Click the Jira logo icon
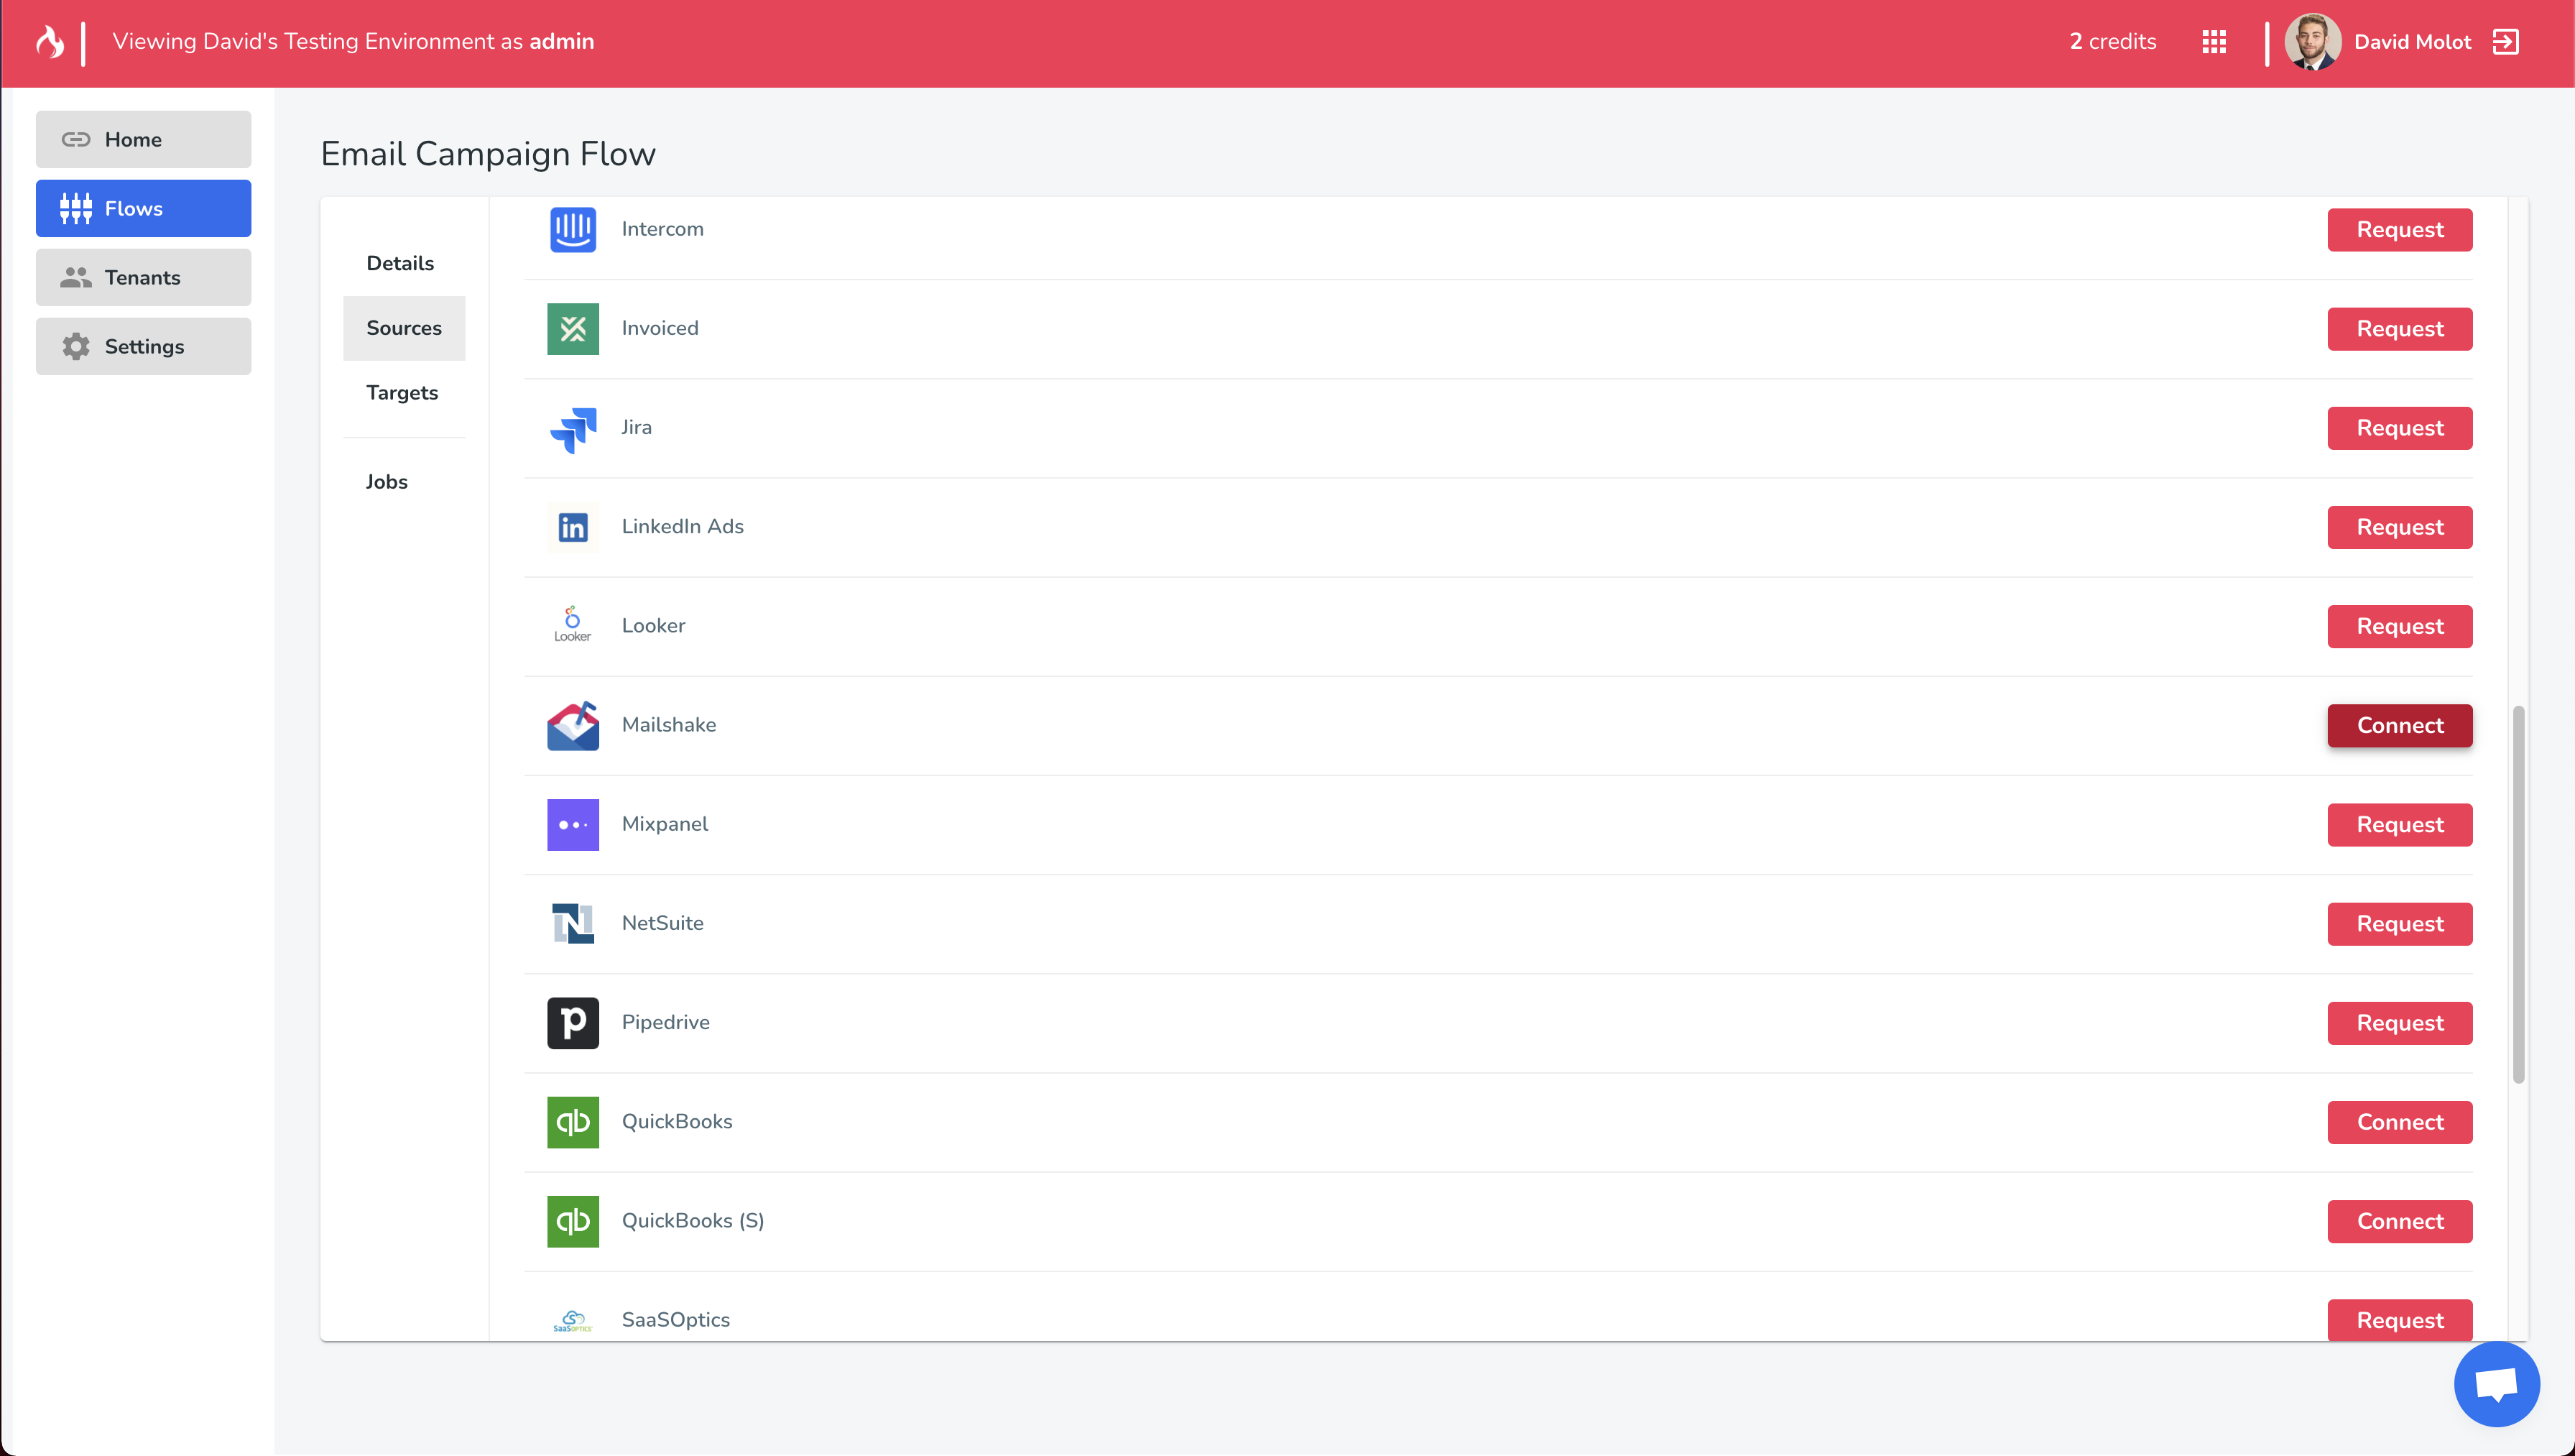This screenshot has width=2575, height=1456. click(573, 428)
